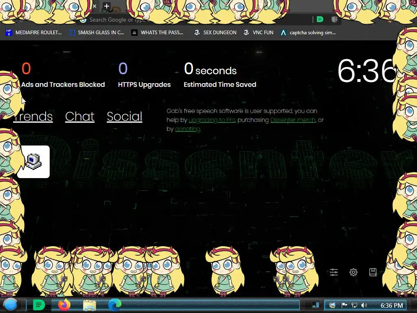This screenshot has height=313, width=417.
Task: Close the current browser tab
Action: click(x=94, y=6)
